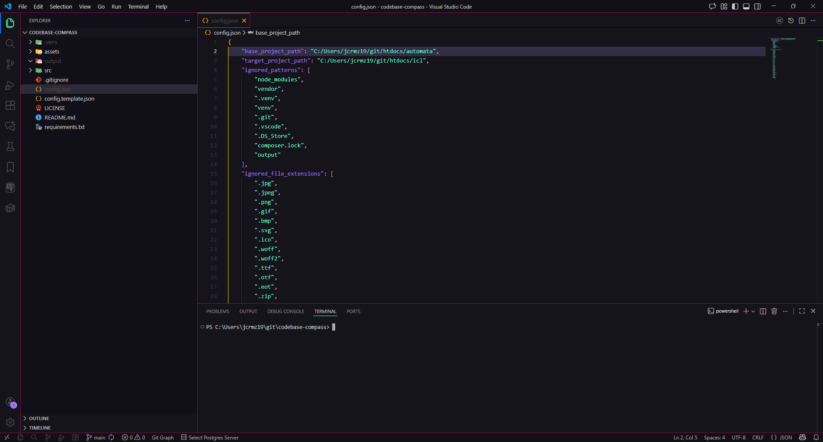Close the terminal panel
Screen dimensions: 823x442
[x=813, y=311]
